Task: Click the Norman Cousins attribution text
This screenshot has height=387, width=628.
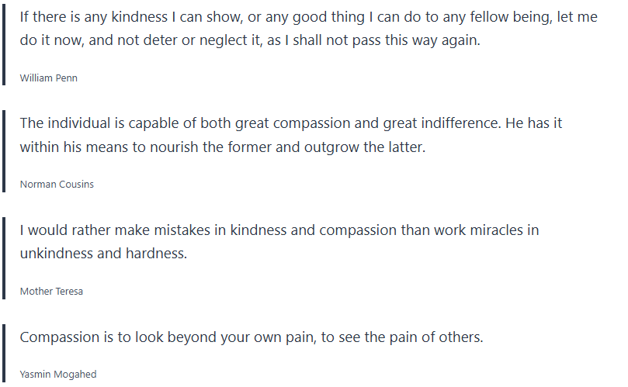Action: (57, 185)
